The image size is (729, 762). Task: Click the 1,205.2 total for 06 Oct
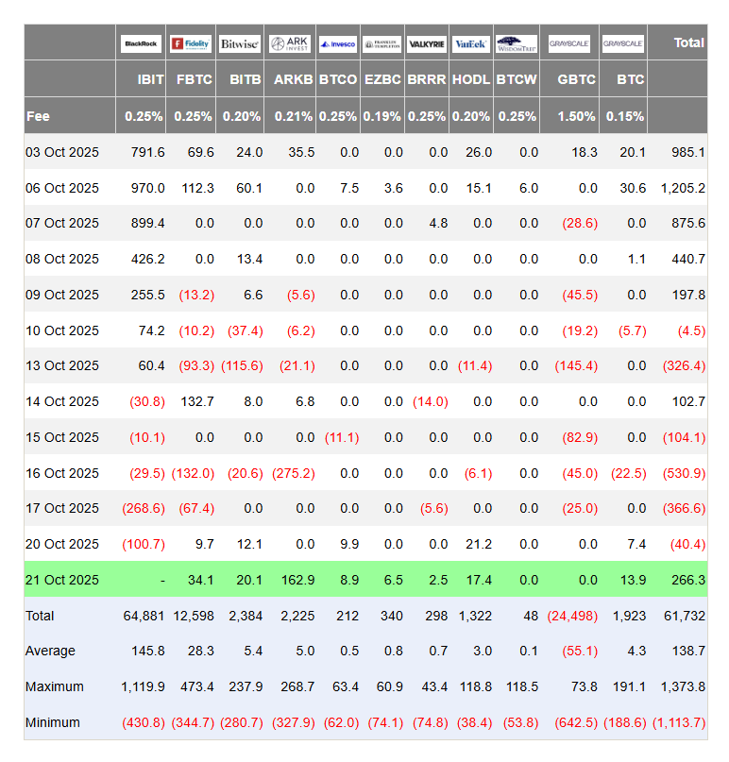pos(683,188)
